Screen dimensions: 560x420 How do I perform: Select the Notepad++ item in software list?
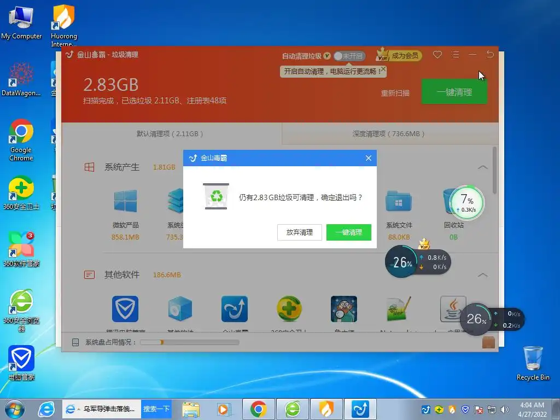(x=399, y=309)
